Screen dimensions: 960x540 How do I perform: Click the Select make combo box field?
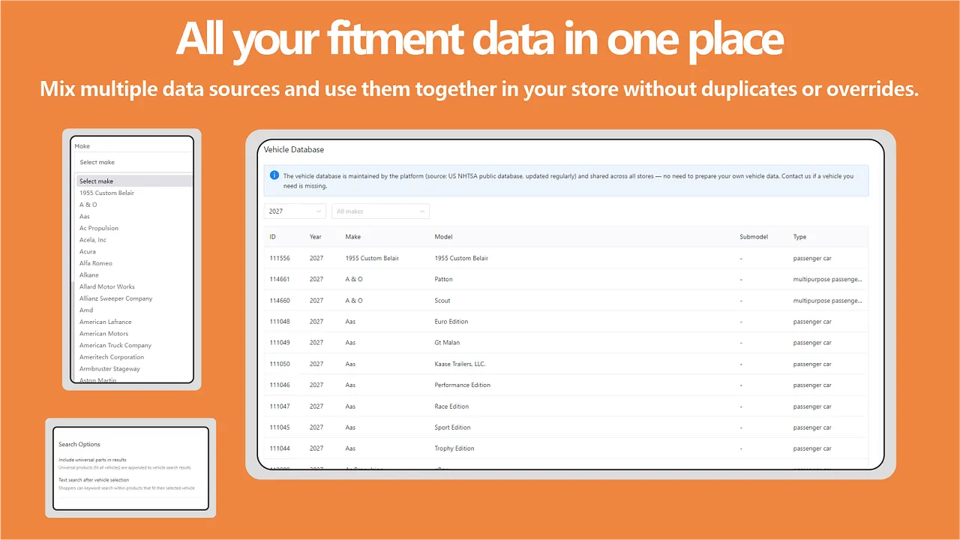click(x=133, y=162)
